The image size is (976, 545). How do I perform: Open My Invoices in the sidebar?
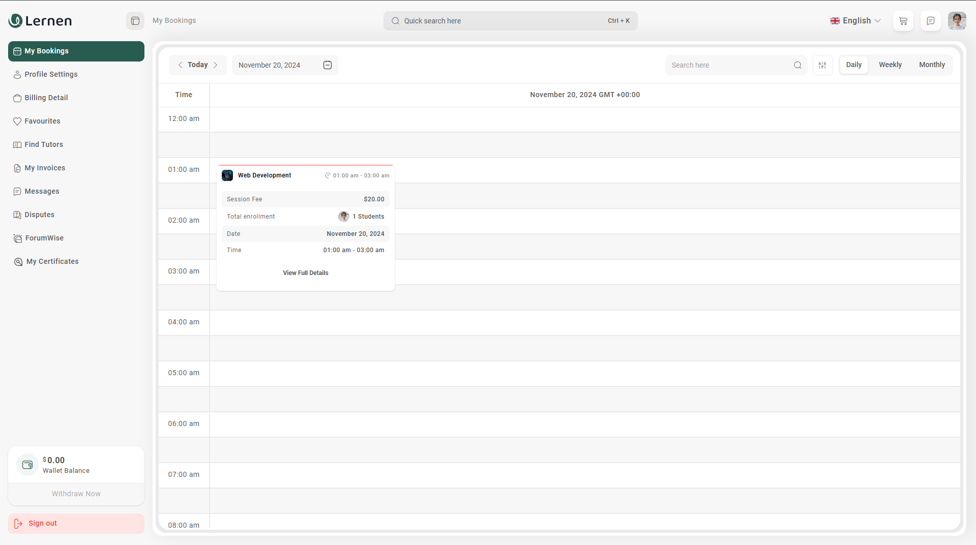tap(45, 168)
